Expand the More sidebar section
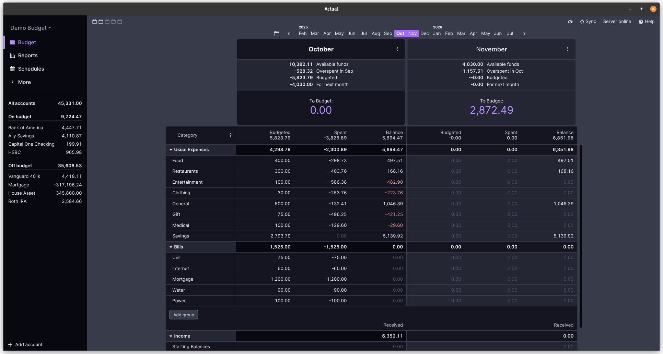This screenshot has width=663, height=354. click(x=24, y=82)
